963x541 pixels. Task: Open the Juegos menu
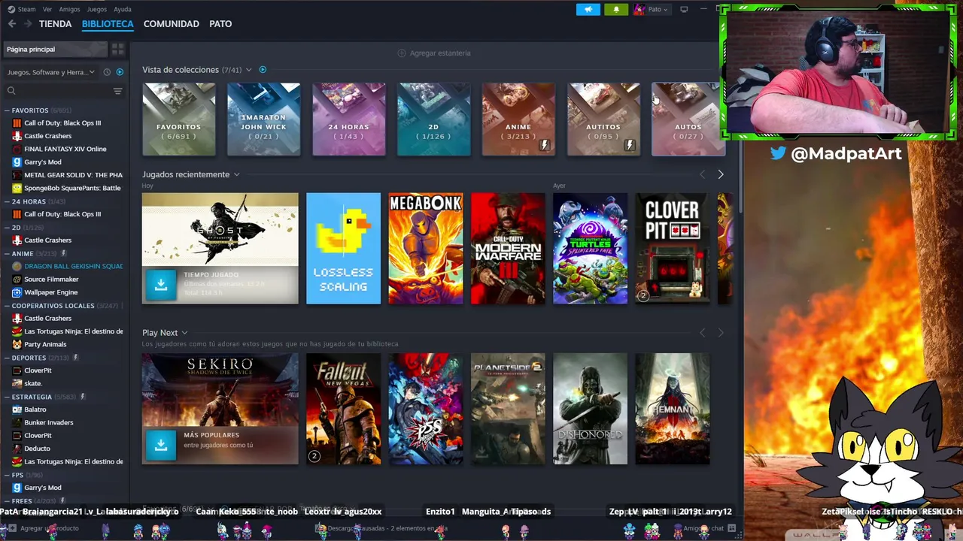point(97,9)
